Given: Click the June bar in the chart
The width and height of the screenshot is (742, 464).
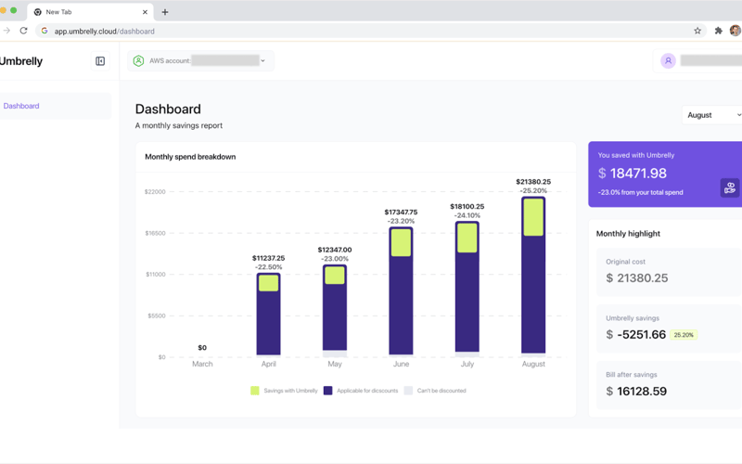Looking at the screenshot, I should click(x=401, y=291).
